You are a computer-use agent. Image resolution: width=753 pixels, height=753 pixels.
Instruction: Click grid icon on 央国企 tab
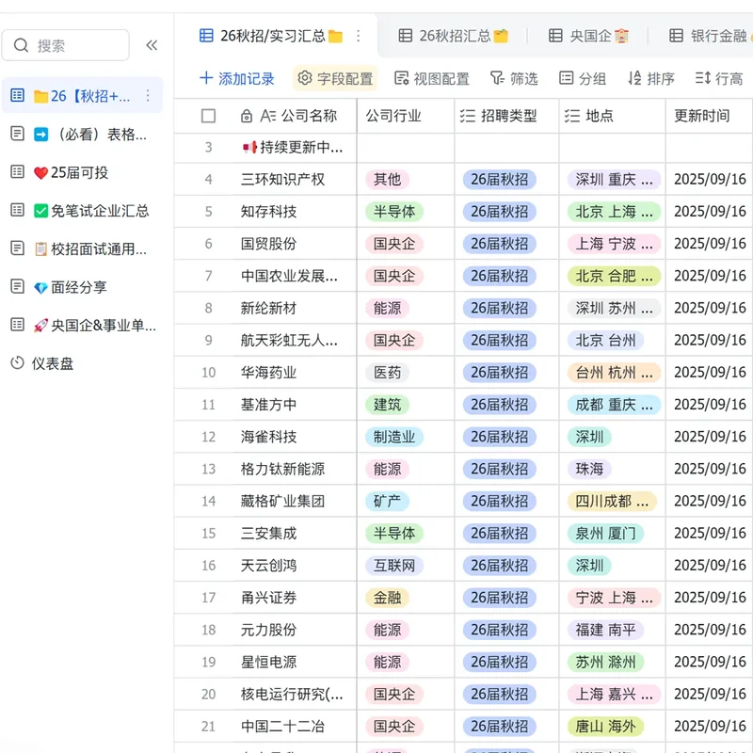click(x=555, y=36)
